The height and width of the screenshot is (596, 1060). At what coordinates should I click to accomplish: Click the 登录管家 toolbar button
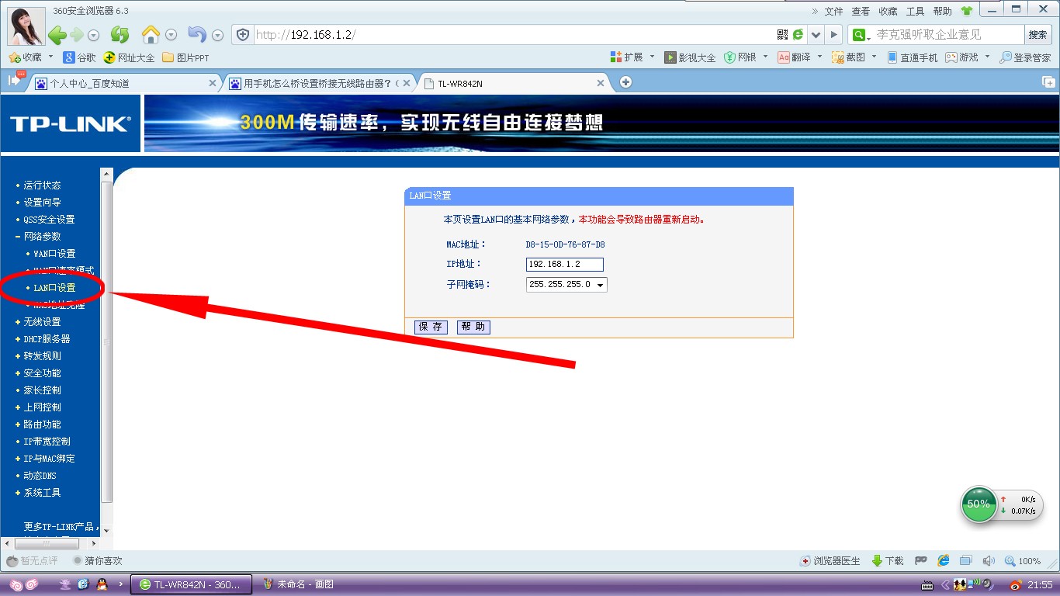pos(1025,57)
